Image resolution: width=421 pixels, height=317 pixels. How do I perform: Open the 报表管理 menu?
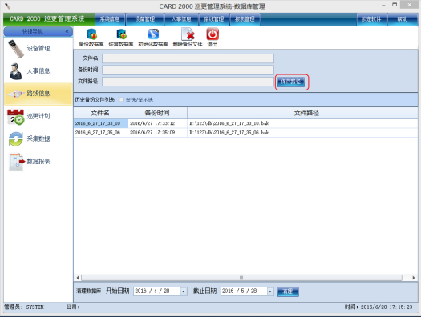pos(245,19)
